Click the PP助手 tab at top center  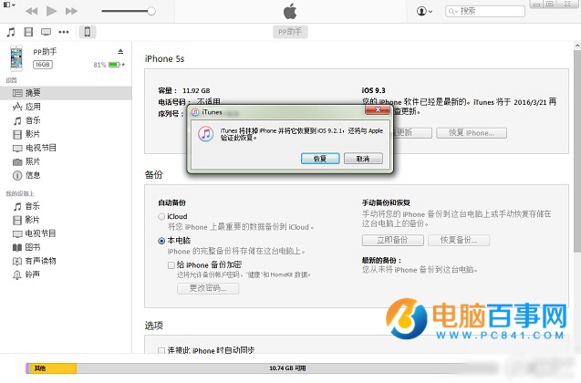[290, 32]
